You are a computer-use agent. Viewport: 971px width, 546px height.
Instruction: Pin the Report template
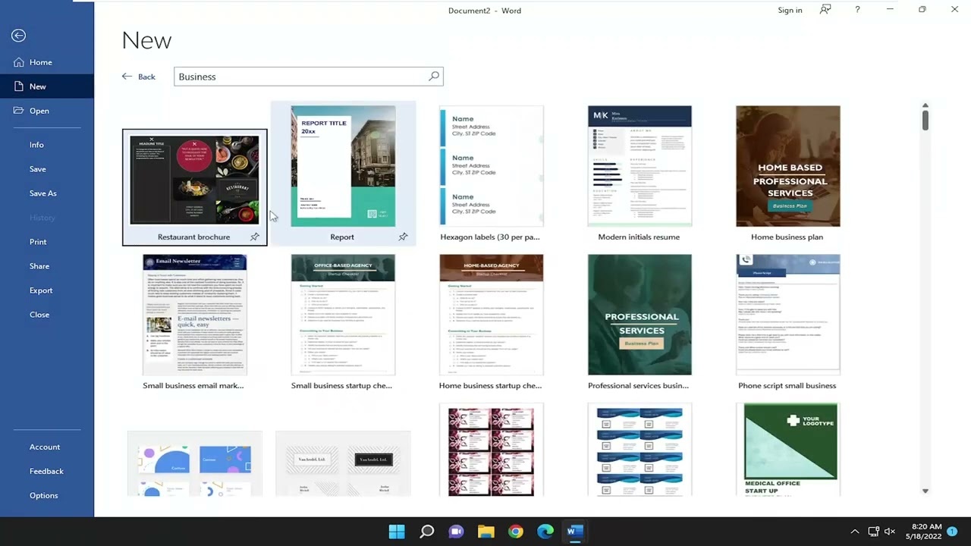pyautogui.click(x=403, y=237)
